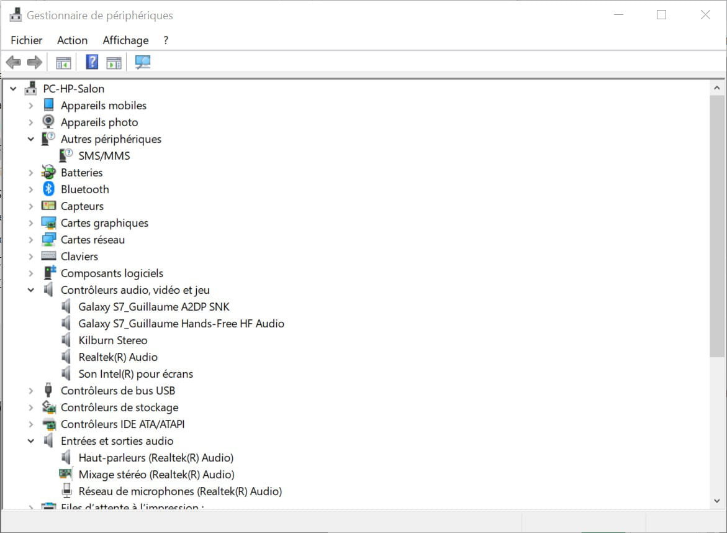Screen dimensions: 727x533
Task: Click the Appareils photo webcam icon
Action: pos(48,122)
